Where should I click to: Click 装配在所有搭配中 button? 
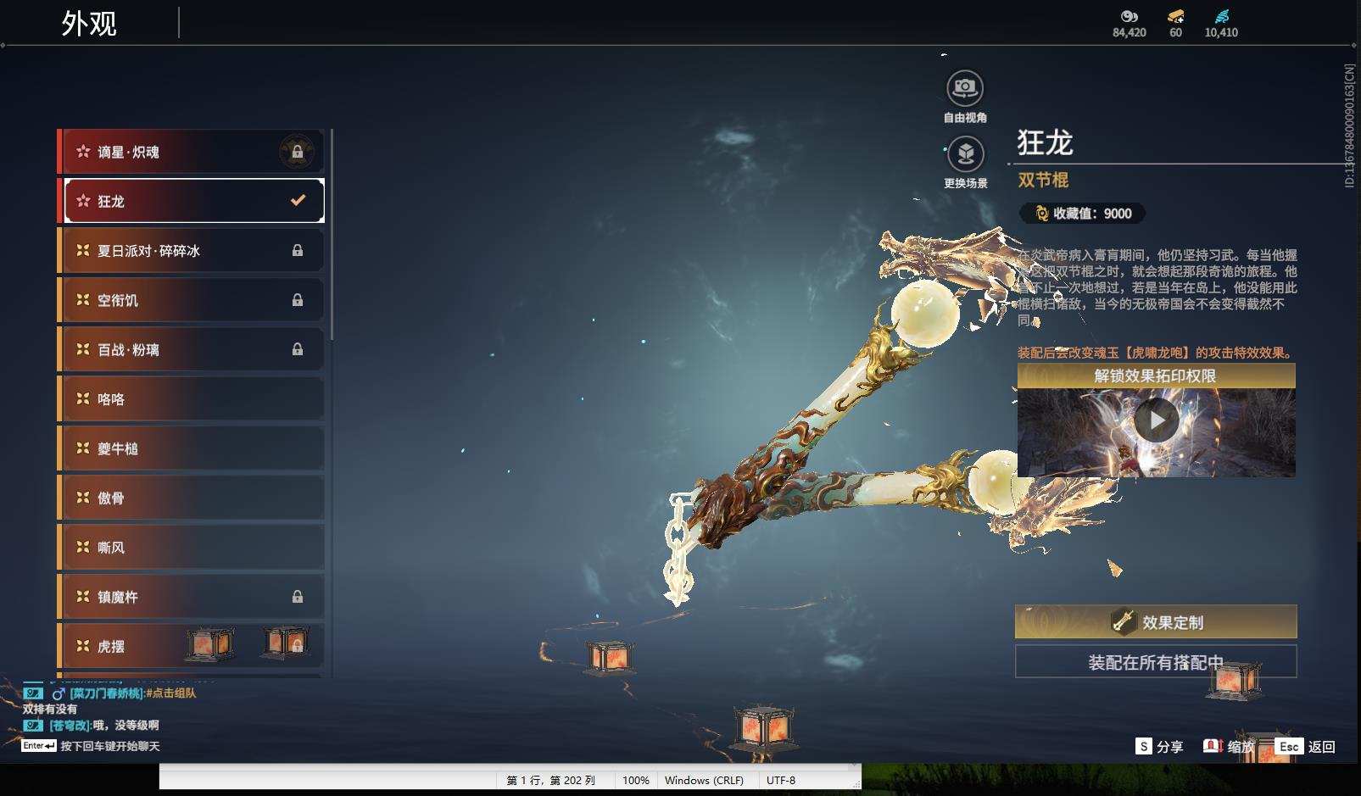[1156, 662]
